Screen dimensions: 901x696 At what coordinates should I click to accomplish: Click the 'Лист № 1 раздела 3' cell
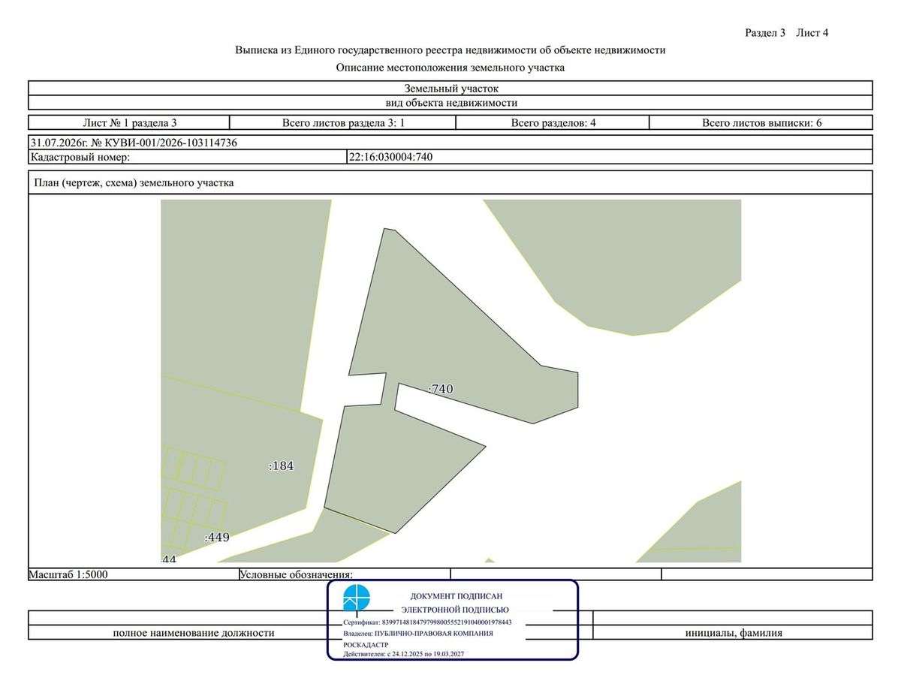pos(129,122)
